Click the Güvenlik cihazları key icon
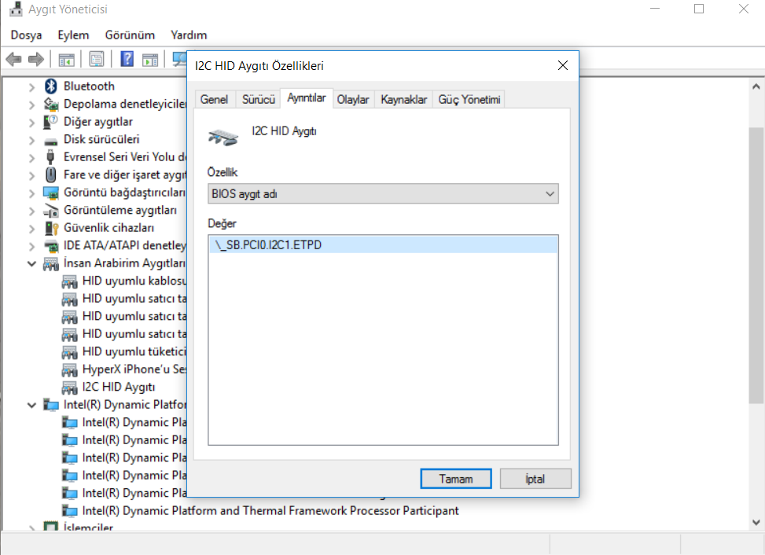 (x=51, y=228)
